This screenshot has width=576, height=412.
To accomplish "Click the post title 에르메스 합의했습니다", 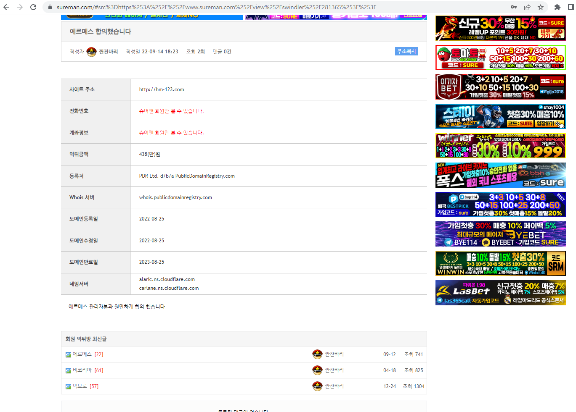I will coord(101,31).
